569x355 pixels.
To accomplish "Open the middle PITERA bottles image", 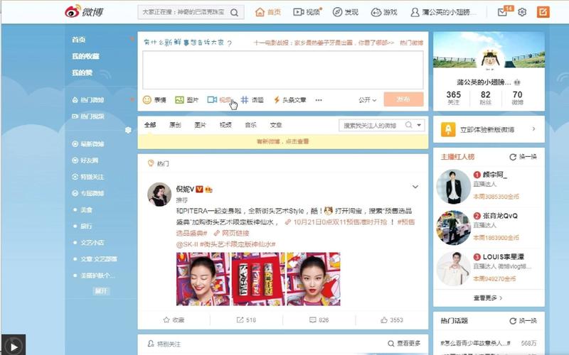I will click(x=258, y=279).
